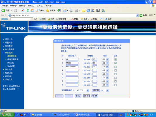Click the 保存 save button
156x117 pixels.
pyautogui.click(x=86, y=96)
